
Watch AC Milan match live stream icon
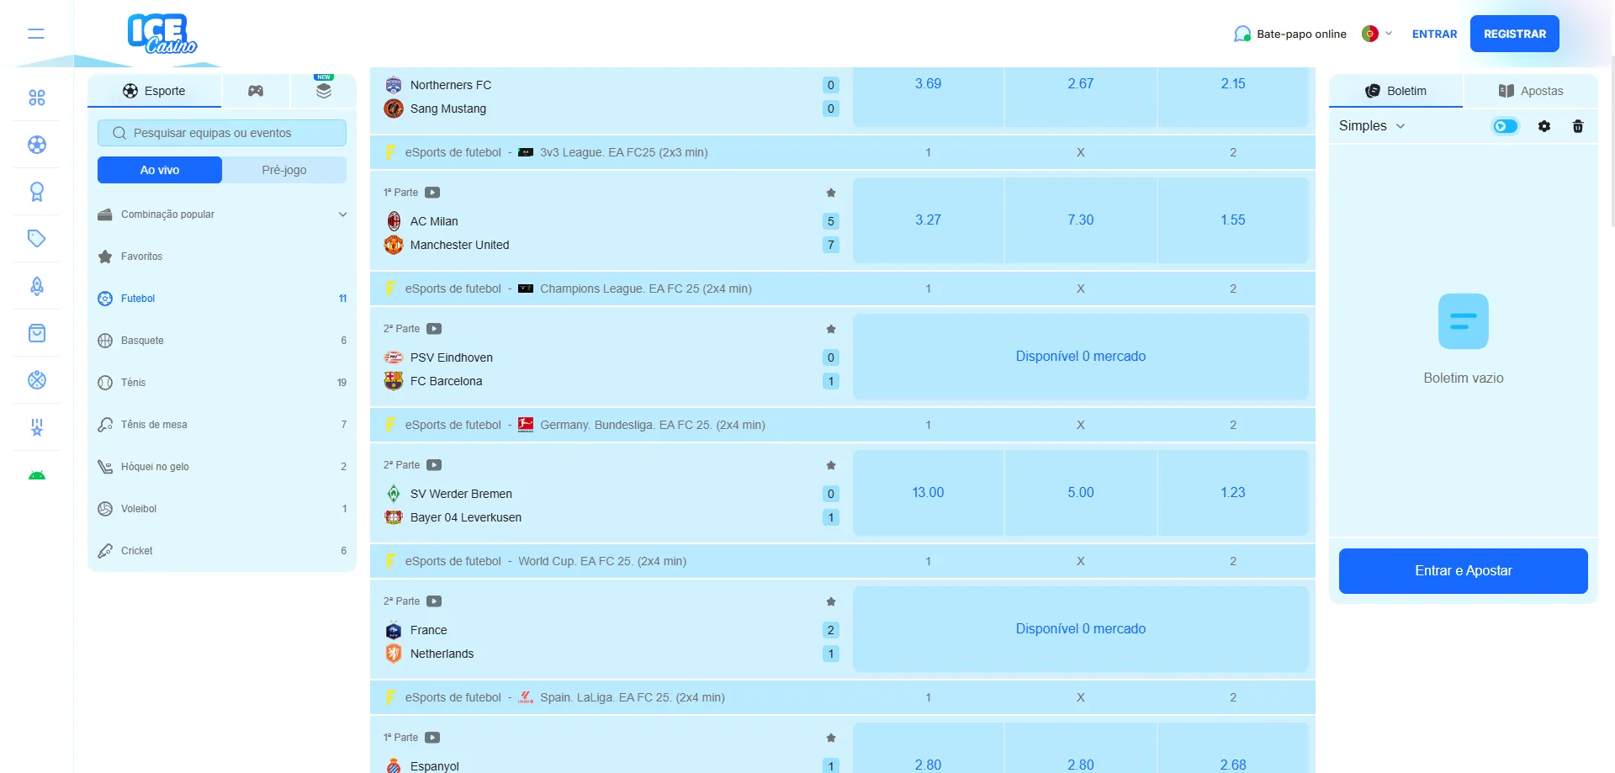click(x=432, y=193)
